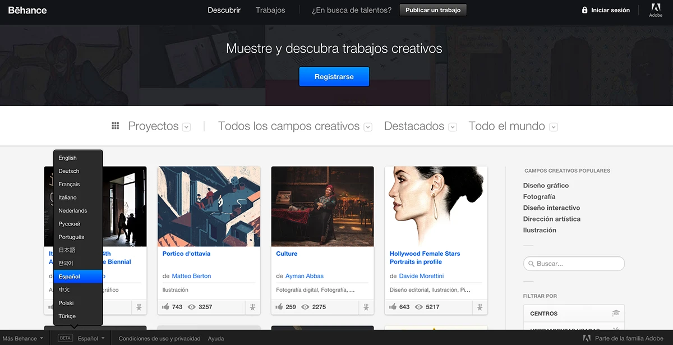Open Matteo Berton's profile link

tap(191, 276)
